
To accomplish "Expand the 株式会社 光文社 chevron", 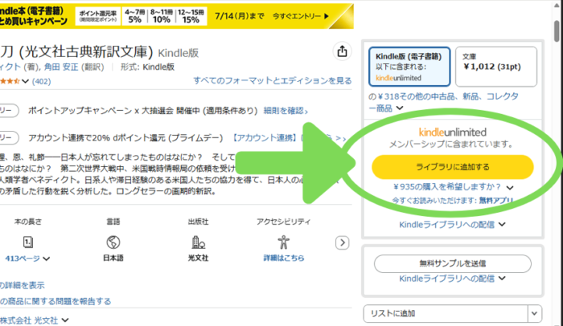I will tap(65, 320).
